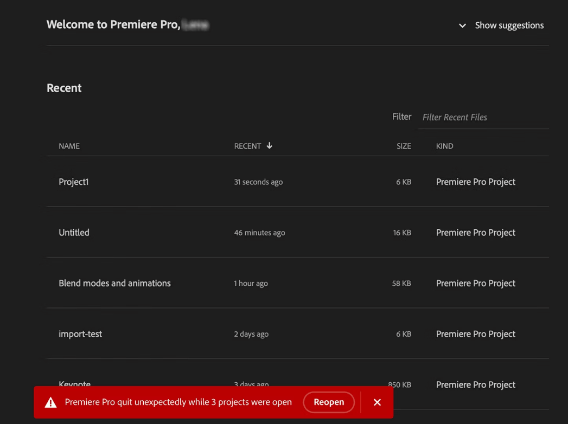
Task: Dismiss the crash notification with the X
Action: [377, 402]
